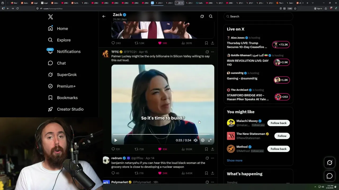Unlike TFTC post with 10K likes

(x=162, y=149)
